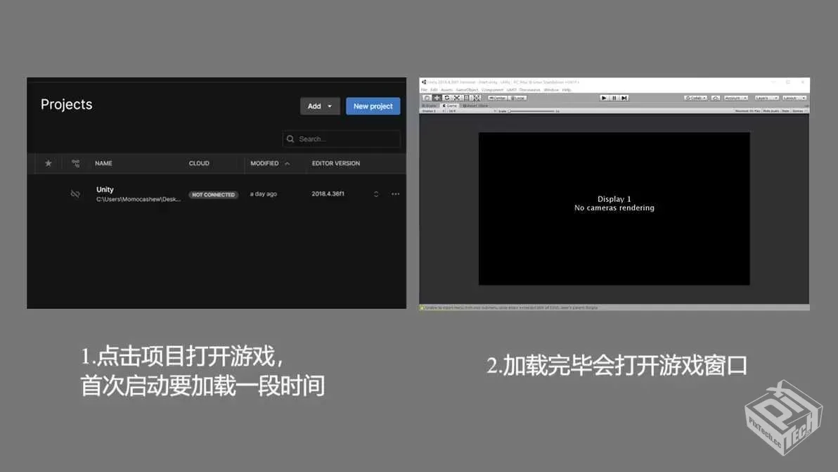The width and height of the screenshot is (838, 472).
Task: Select the Scale tool
Action: pos(456,98)
